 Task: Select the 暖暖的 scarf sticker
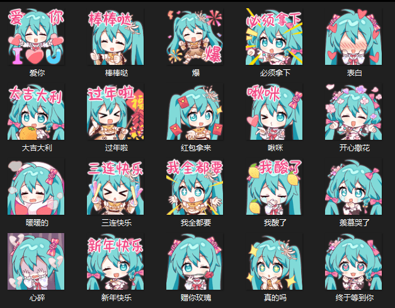tap(36, 186)
